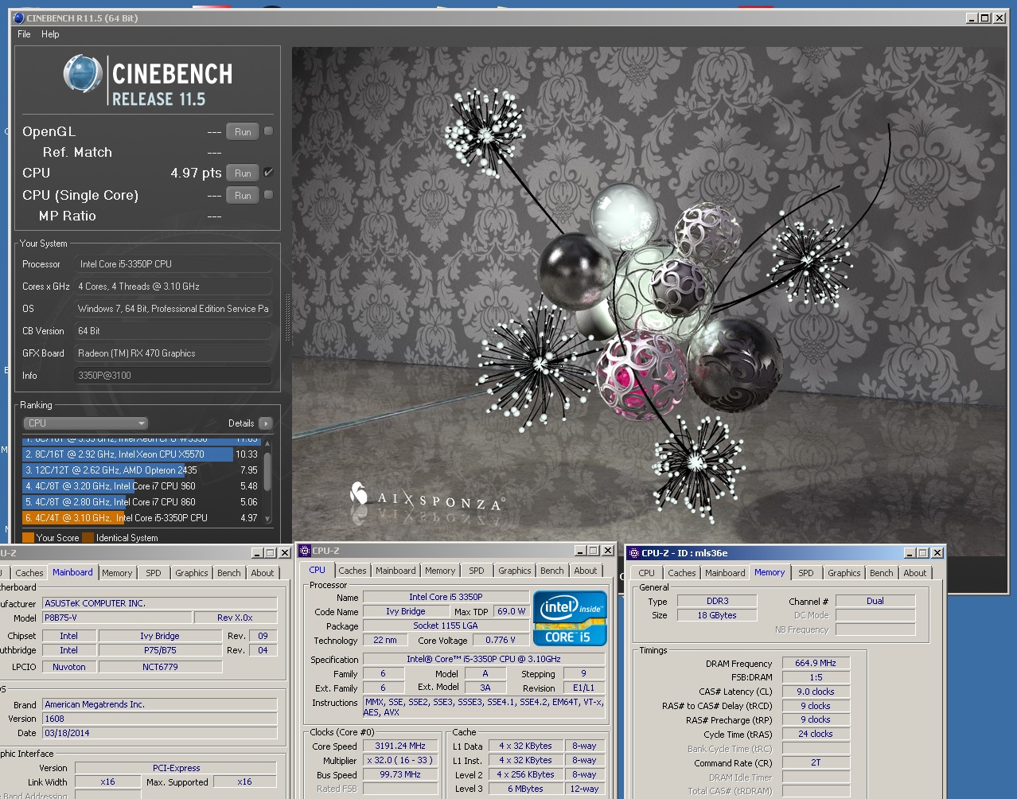Click middle CPU-Z title bar icon
The image size is (1017, 799).
pos(305,550)
